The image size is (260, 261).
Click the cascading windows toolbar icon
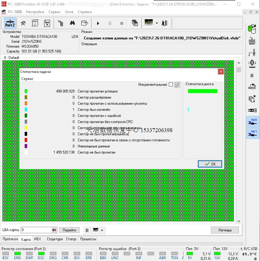135,23
